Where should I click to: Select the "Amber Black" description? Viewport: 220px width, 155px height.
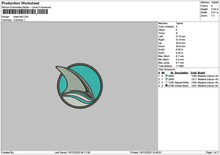coord(181,86)
